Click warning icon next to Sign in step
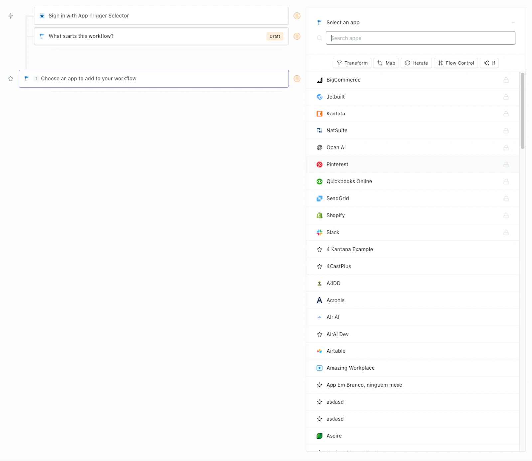 coord(297,16)
